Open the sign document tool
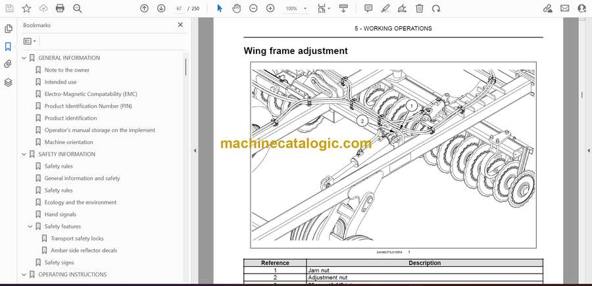The height and width of the screenshot is (286, 592). [403, 9]
